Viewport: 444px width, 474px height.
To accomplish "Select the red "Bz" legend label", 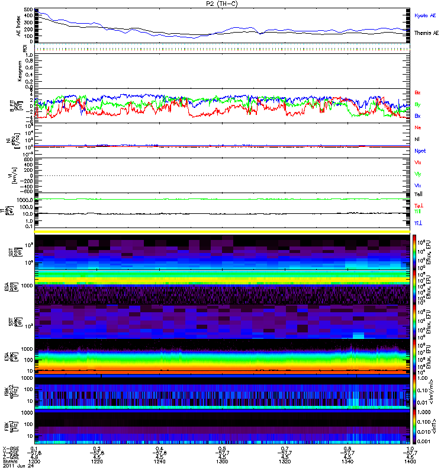I will coord(417,92).
